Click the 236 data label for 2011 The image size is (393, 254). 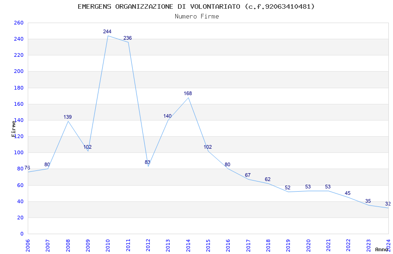tap(128, 38)
